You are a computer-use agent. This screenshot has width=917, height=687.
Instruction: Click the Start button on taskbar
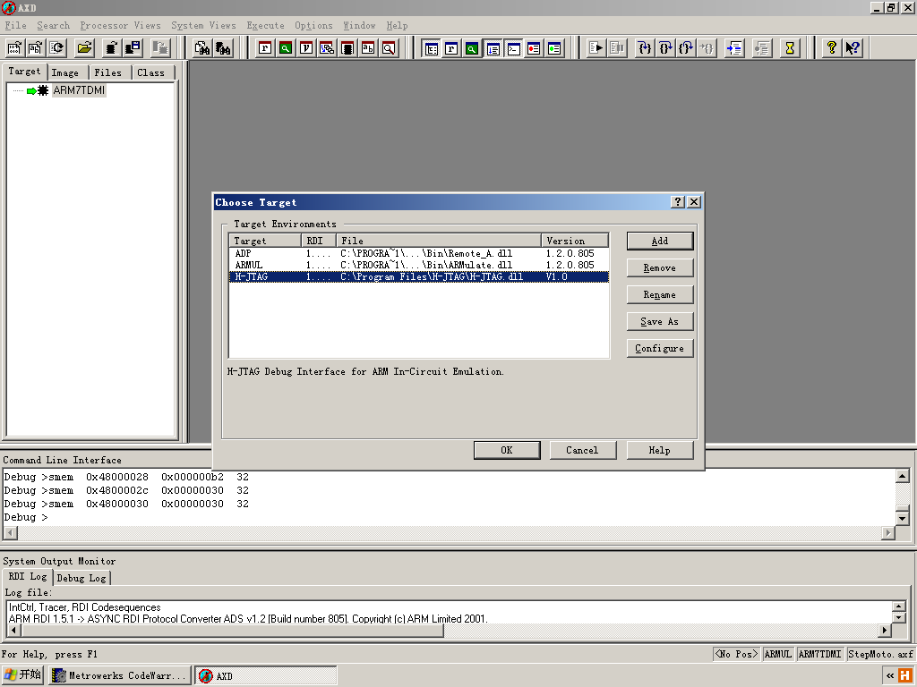tap(22, 675)
